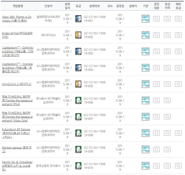185x175 pixels.
Task: Open the Tembo the badass elephant Xbox One link
Action: tap(17, 117)
